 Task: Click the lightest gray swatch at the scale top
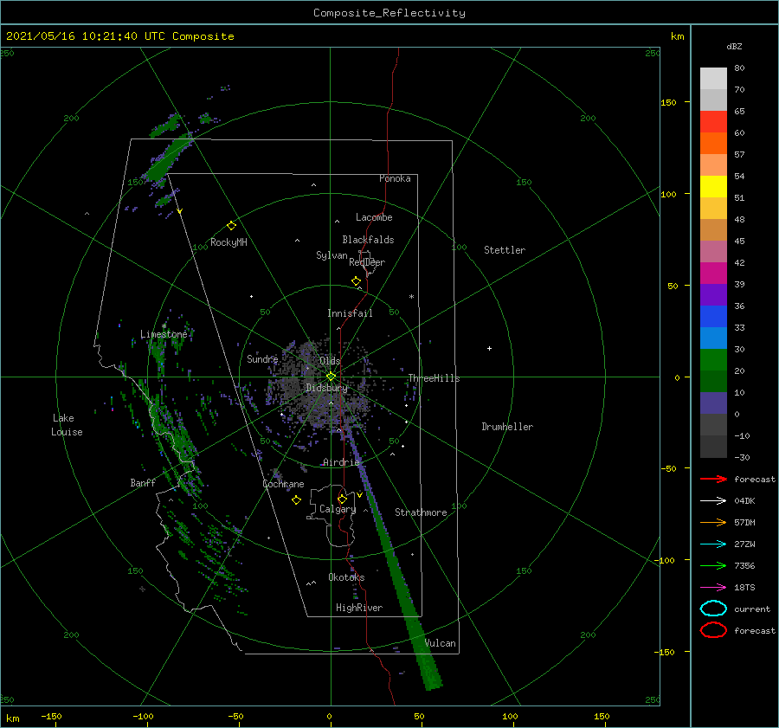(713, 79)
